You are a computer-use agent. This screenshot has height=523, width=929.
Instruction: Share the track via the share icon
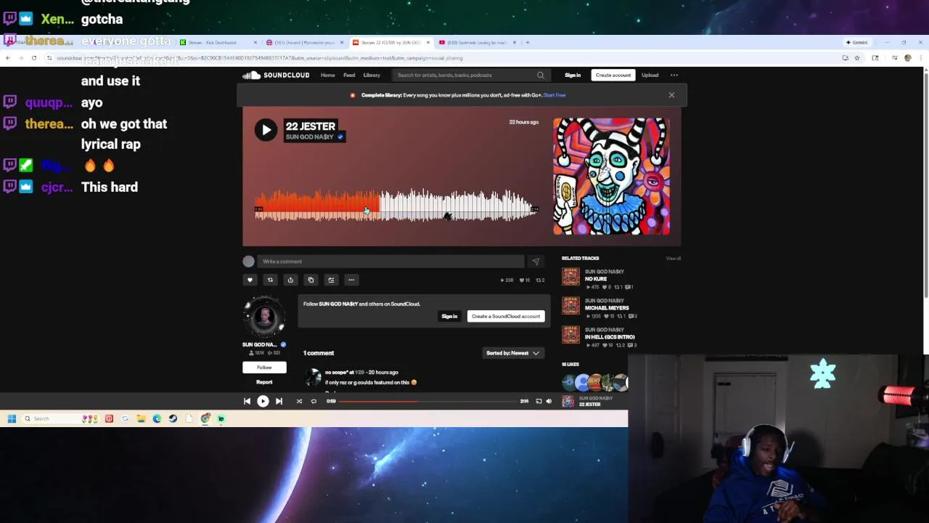pyautogui.click(x=290, y=280)
